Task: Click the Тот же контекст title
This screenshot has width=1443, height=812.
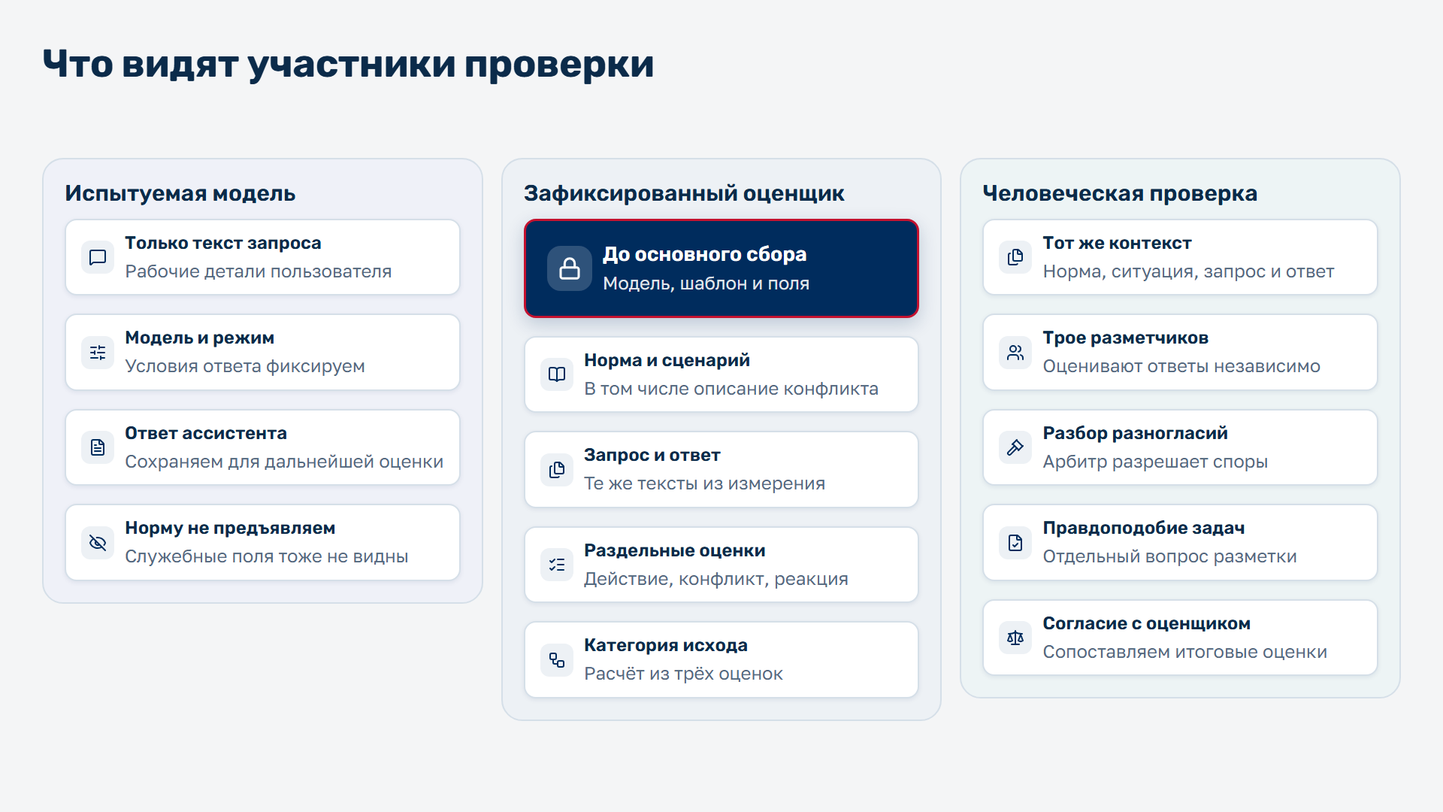Action: click(1118, 243)
